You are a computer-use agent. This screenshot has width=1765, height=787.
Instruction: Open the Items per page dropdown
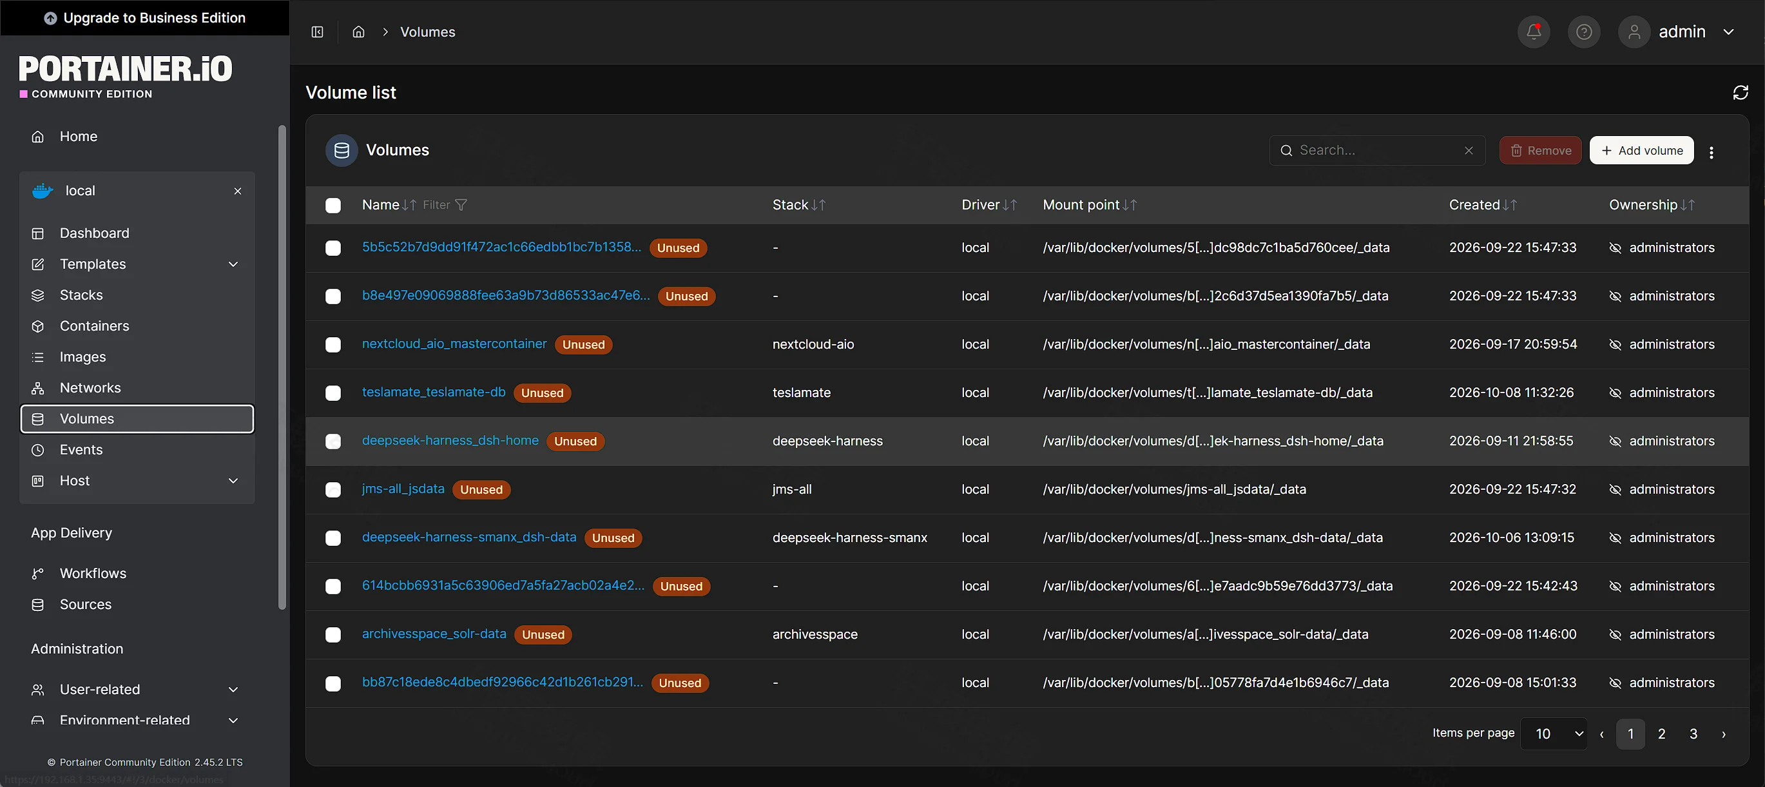coord(1553,734)
